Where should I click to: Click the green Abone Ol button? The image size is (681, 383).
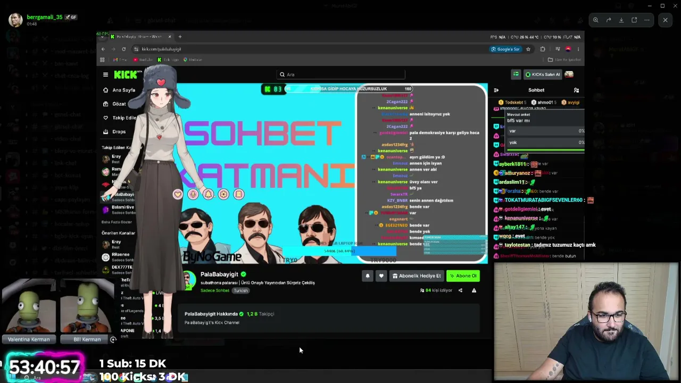(463, 276)
